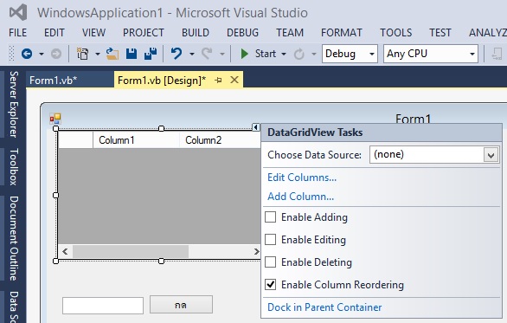Open the Toolbox side panel

tap(13, 167)
